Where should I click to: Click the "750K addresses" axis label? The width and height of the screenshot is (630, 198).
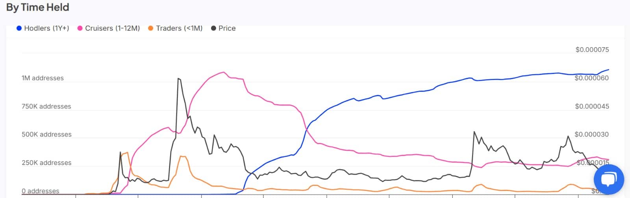pos(46,106)
